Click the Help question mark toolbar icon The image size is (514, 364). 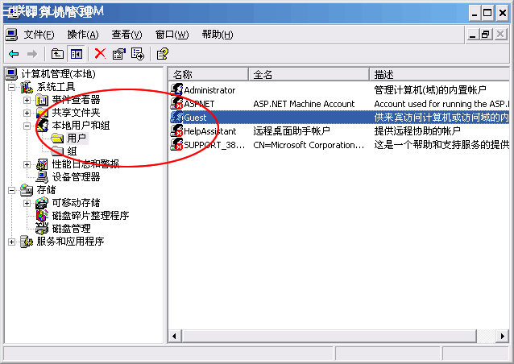(x=163, y=54)
